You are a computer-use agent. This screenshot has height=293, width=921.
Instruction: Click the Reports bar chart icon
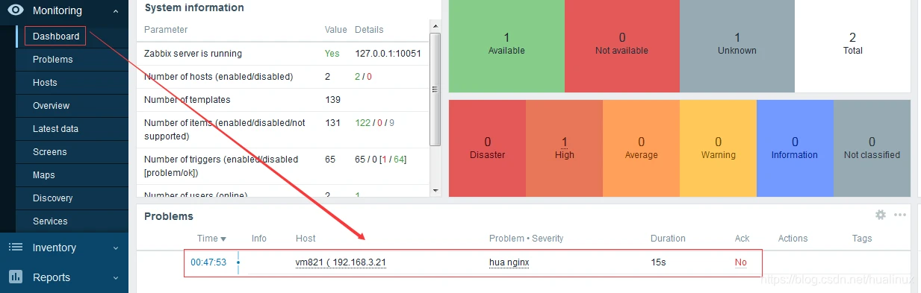click(x=16, y=277)
